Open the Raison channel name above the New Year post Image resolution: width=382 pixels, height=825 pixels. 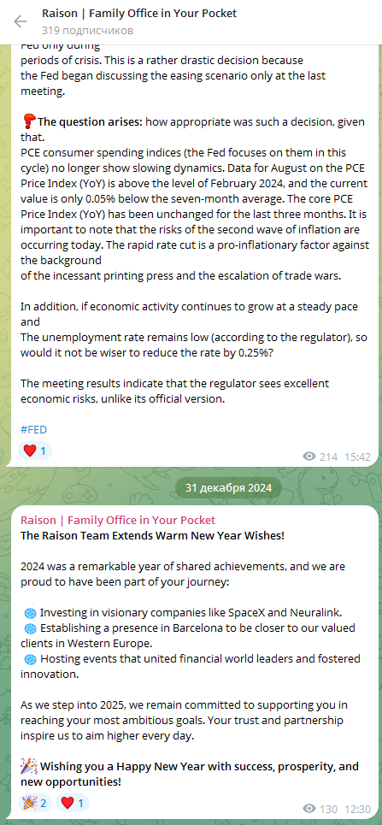[x=118, y=521]
